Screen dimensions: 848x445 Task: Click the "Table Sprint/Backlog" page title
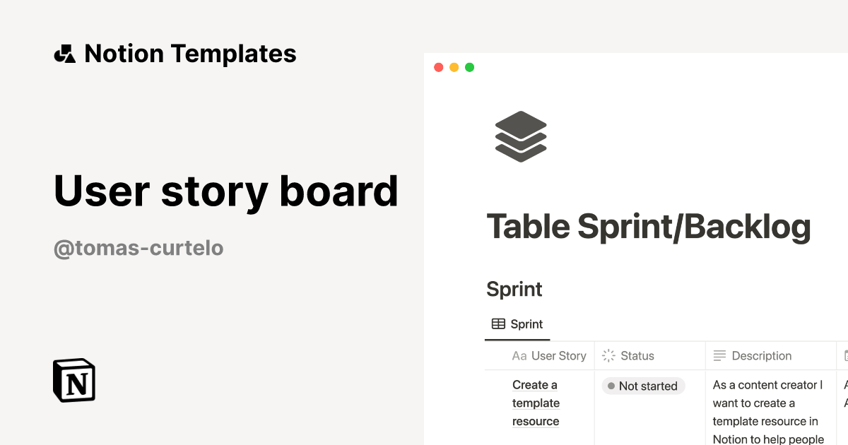[648, 227]
